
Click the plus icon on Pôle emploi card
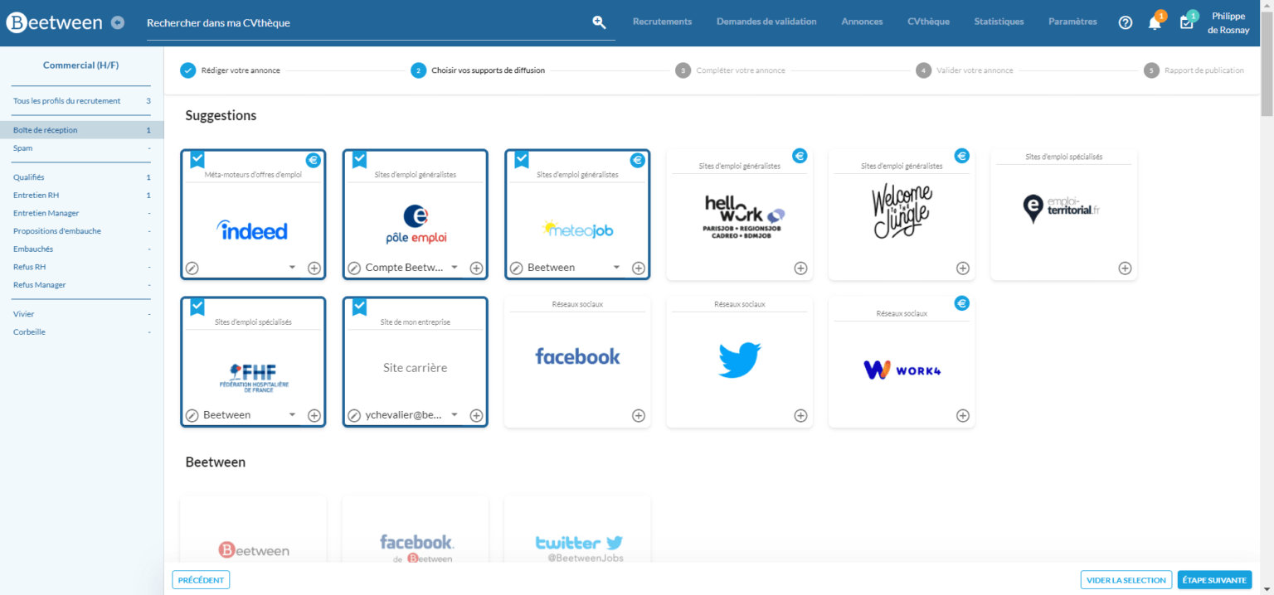pos(476,268)
